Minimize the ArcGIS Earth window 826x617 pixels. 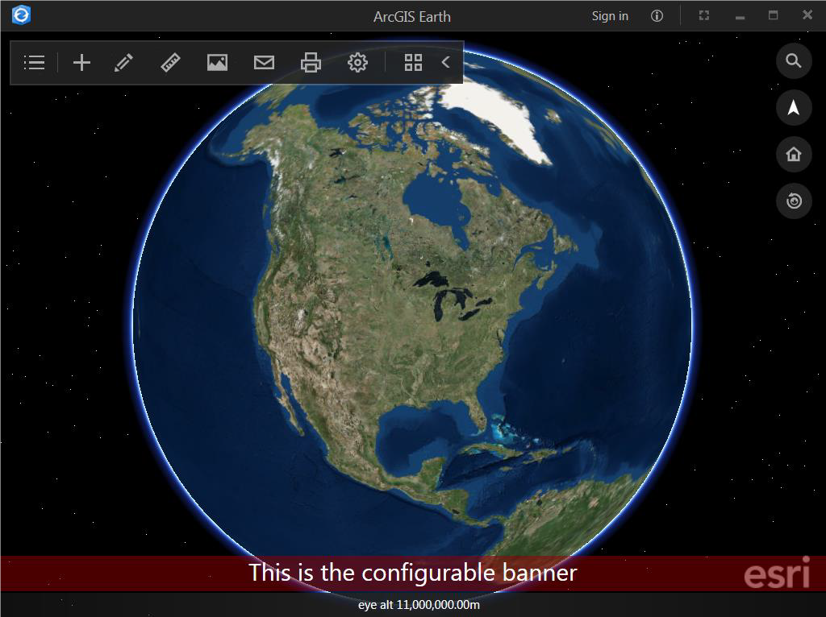pos(740,16)
